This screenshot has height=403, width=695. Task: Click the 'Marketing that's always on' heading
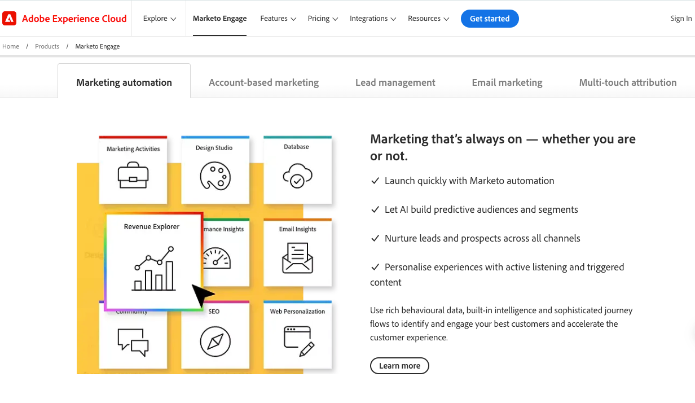pos(503,147)
